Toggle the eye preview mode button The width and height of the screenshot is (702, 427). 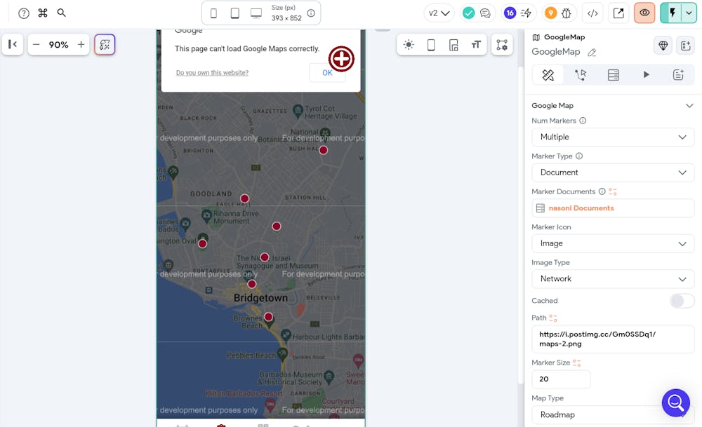[x=644, y=13]
